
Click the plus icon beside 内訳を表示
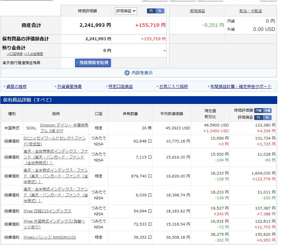coord(127,73)
